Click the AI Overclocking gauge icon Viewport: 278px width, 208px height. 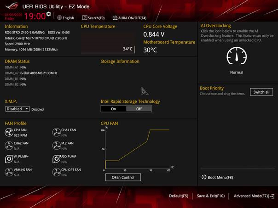tap(237, 56)
